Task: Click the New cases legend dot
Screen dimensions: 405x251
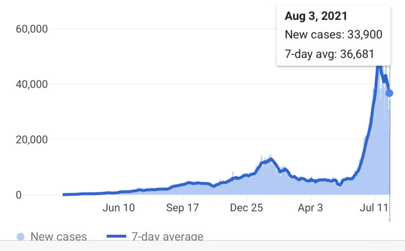Action: point(20,236)
